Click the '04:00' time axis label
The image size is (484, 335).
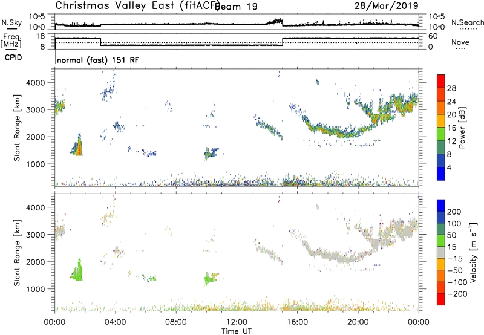(x=115, y=322)
